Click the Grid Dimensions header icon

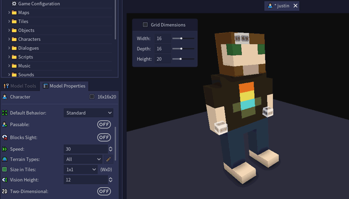pos(145,25)
